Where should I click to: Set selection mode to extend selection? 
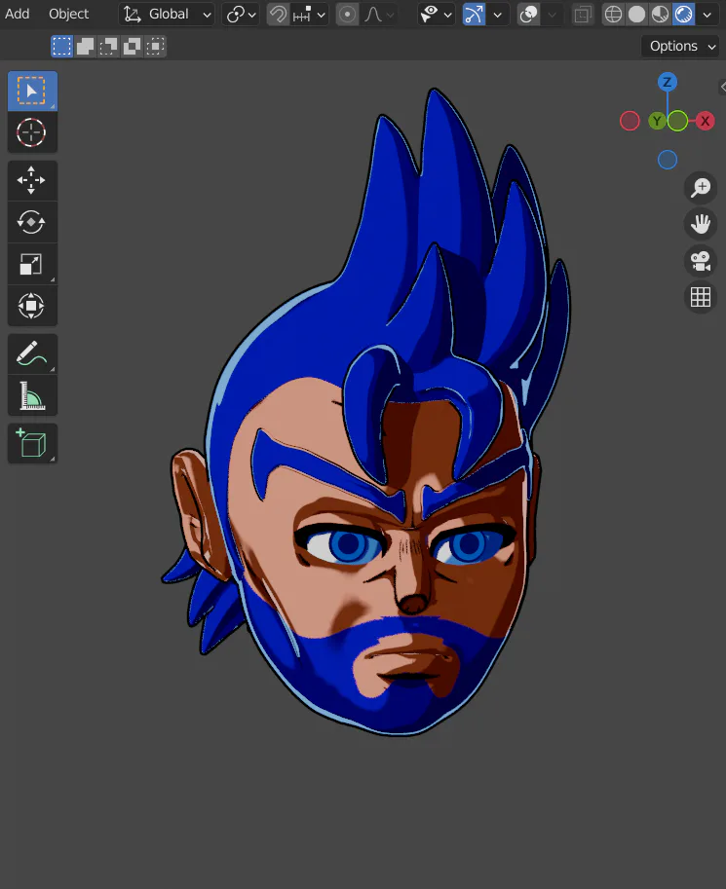[x=85, y=46]
